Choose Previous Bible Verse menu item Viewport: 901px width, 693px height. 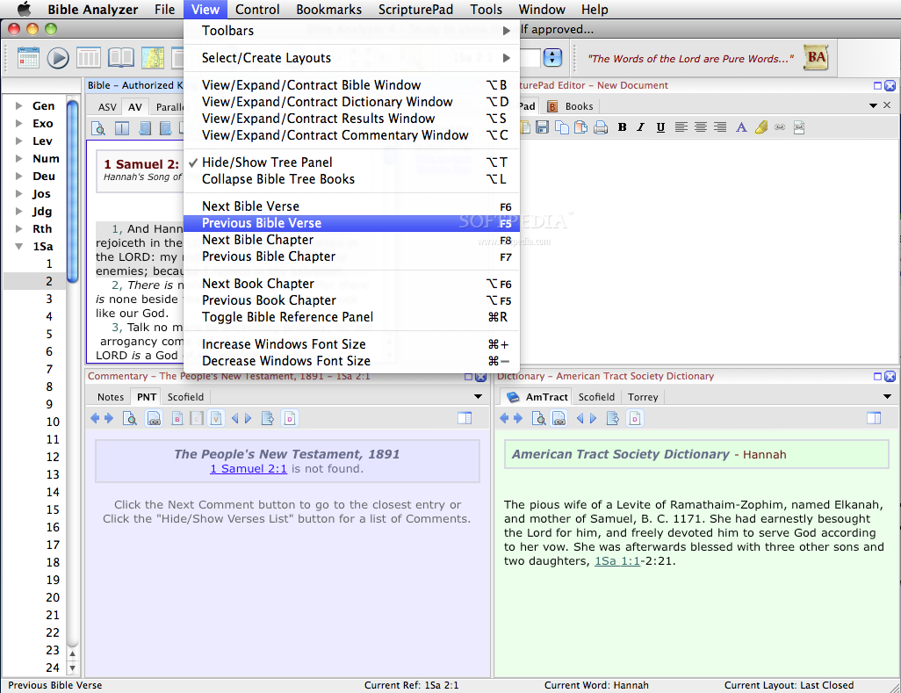coord(351,223)
